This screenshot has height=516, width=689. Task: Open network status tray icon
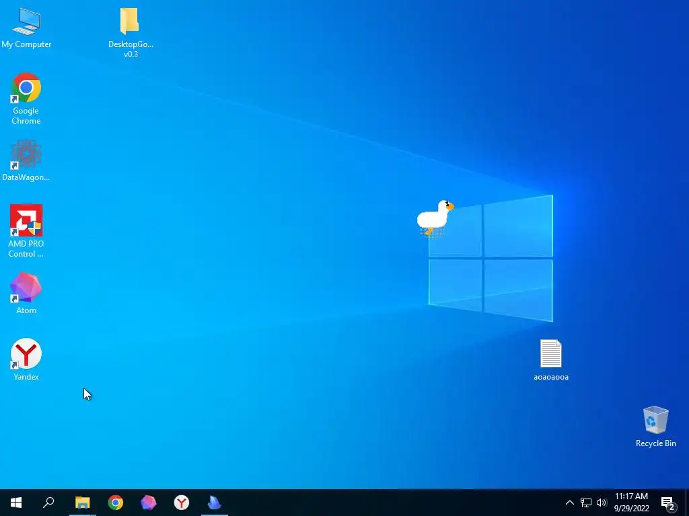586,503
